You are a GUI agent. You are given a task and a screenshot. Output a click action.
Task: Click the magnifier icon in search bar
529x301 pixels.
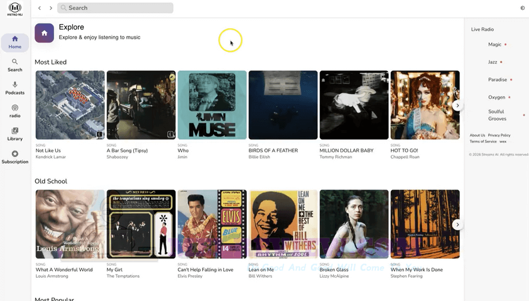pos(63,8)
